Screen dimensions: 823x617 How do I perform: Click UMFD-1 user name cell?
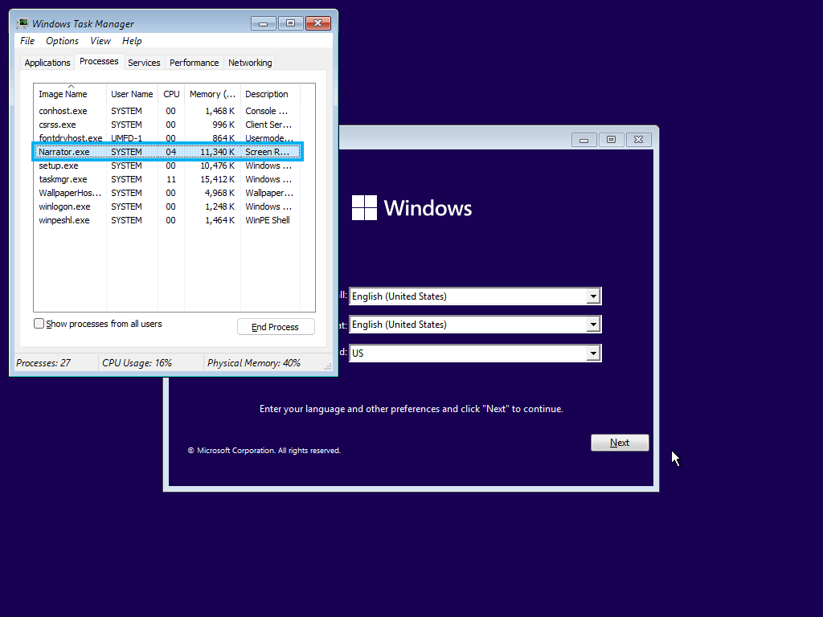pyautogui.click(x=126, y=138)
